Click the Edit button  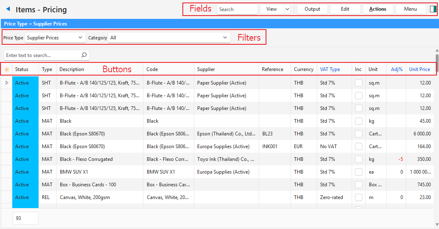[345, 9]
